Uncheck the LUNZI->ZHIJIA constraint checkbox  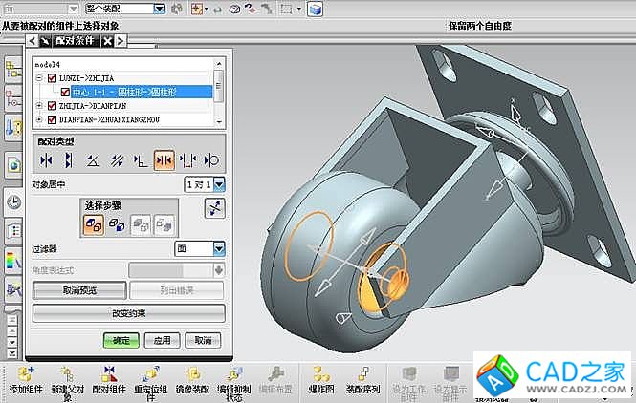point(53,77)
